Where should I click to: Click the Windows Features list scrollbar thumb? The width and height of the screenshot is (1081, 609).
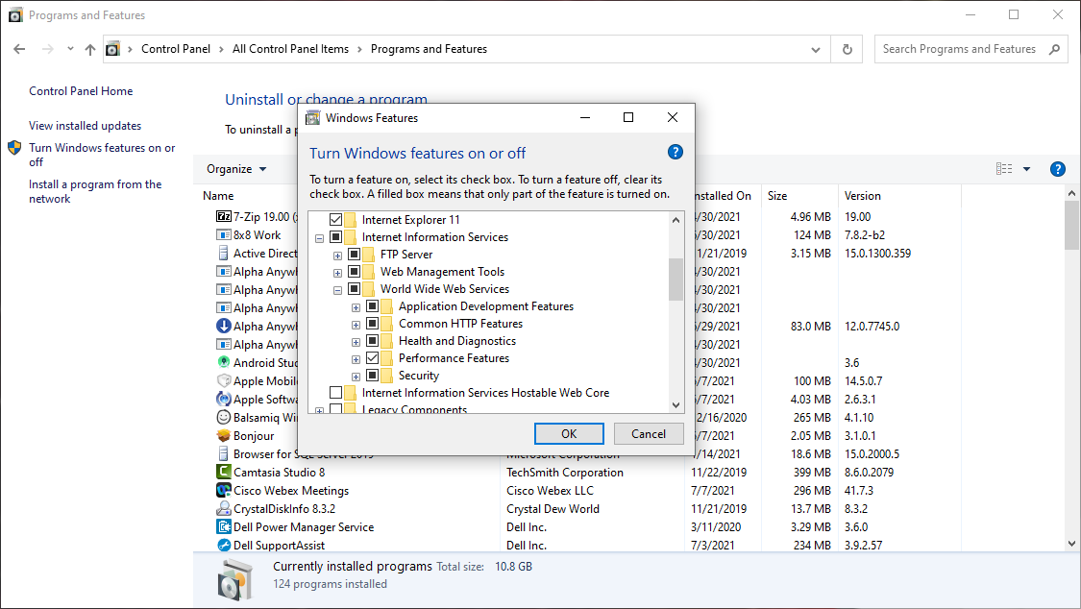(676, 279)
